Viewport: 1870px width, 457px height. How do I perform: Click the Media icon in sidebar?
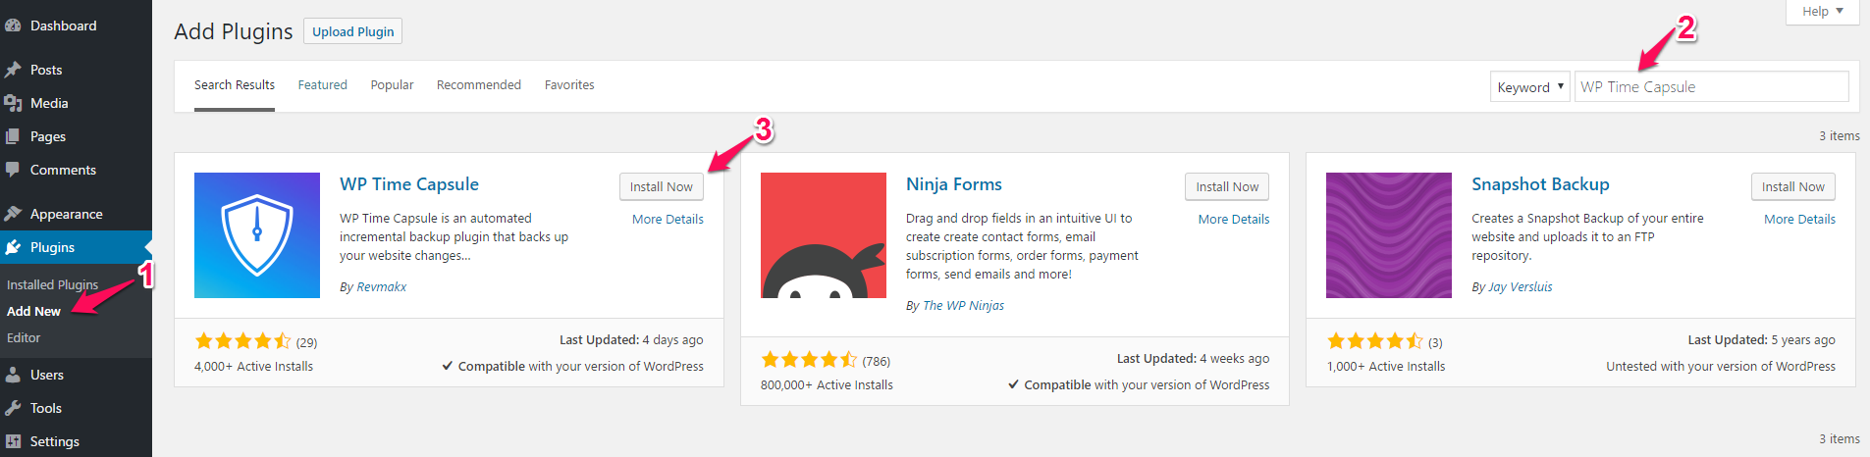click(x=13, y=103)
